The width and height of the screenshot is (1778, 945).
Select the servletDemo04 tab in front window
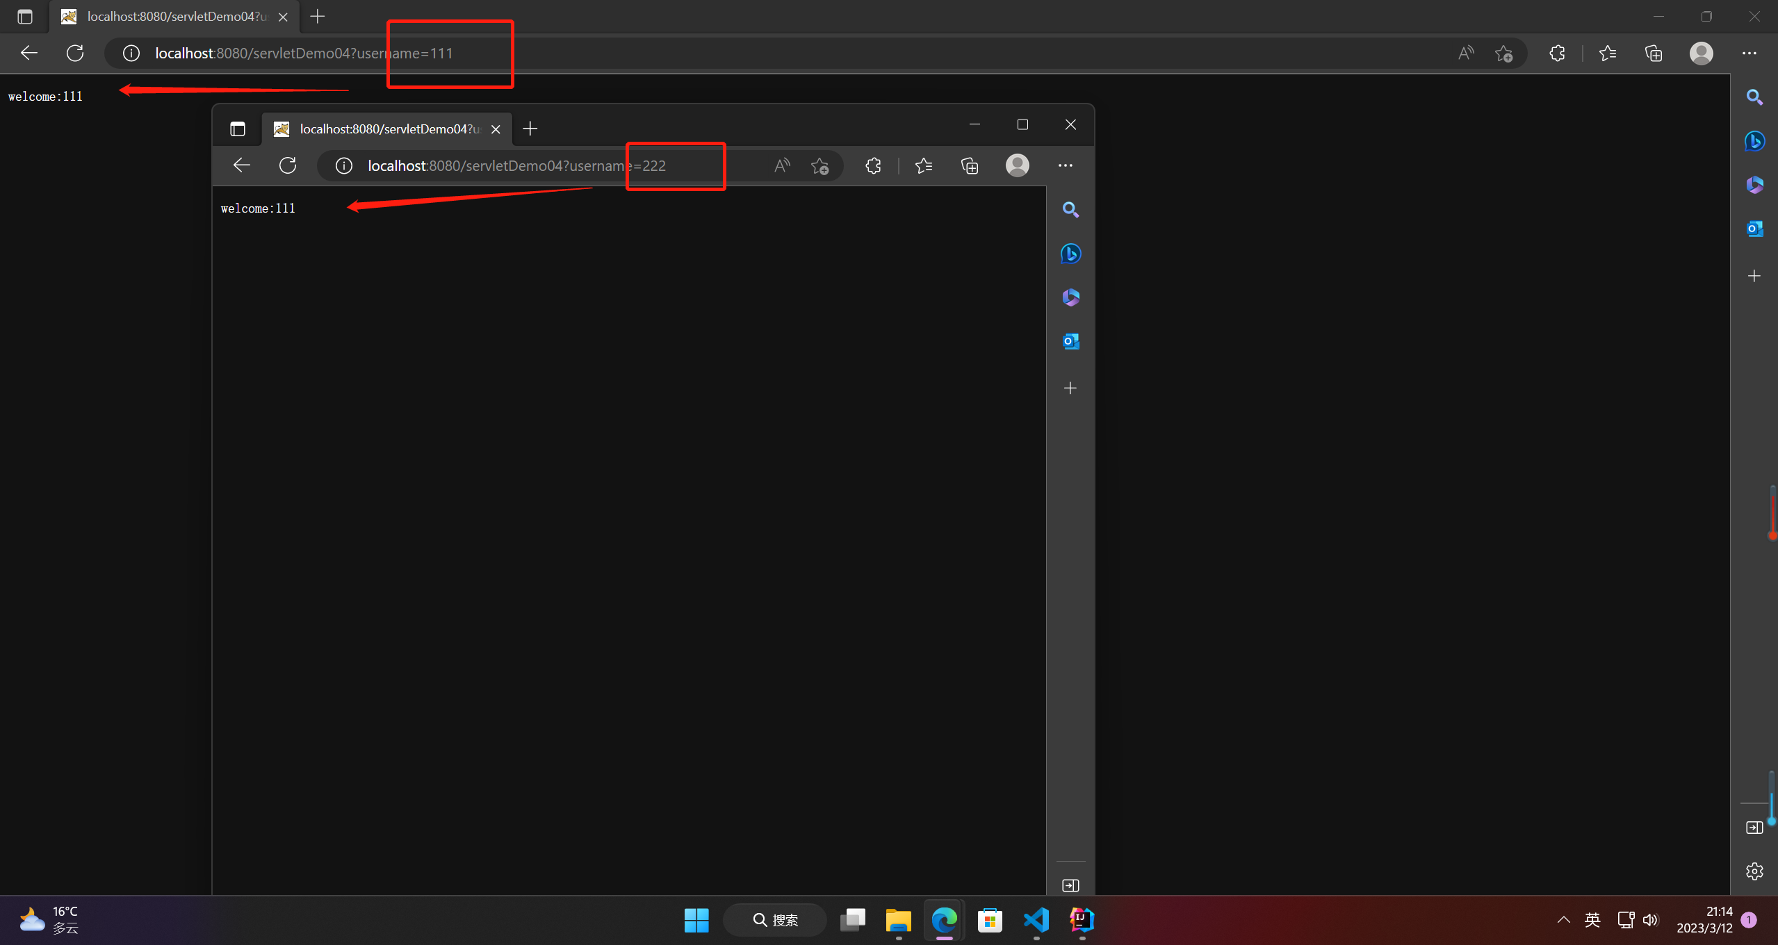[x=386, y=129]
